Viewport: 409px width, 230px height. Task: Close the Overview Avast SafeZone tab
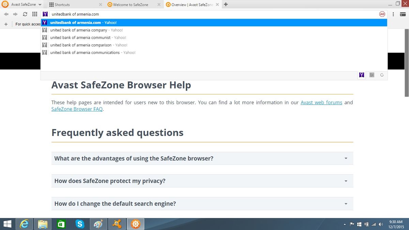(x=217, y=5)
